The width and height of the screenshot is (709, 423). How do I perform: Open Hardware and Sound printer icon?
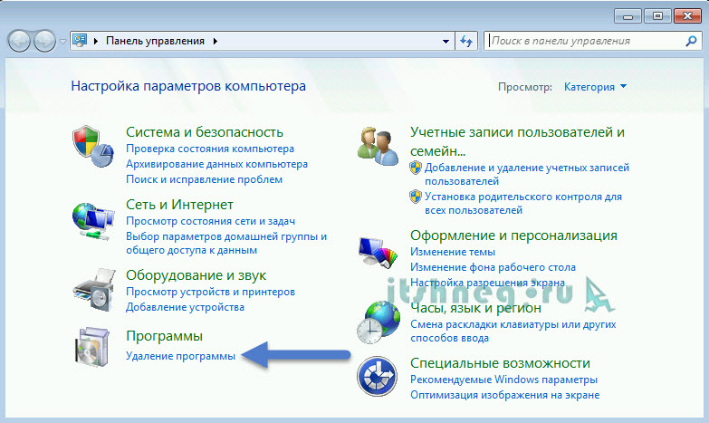(x=92, y=290)
